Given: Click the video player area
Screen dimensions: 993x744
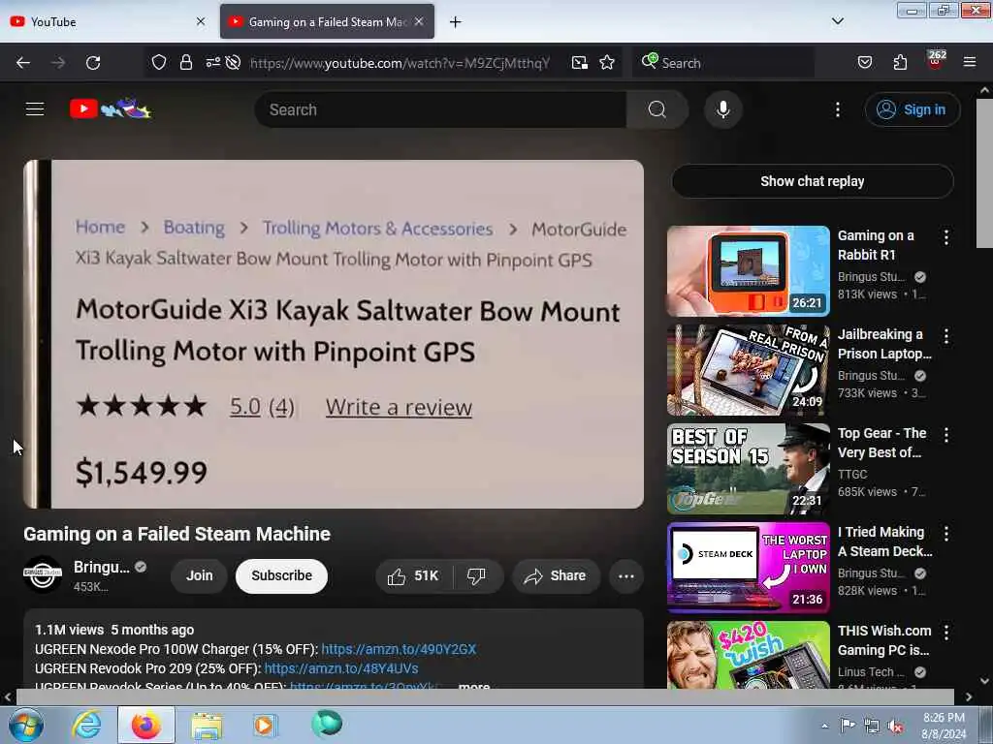Looking at the screenshot, I should 334,334.
